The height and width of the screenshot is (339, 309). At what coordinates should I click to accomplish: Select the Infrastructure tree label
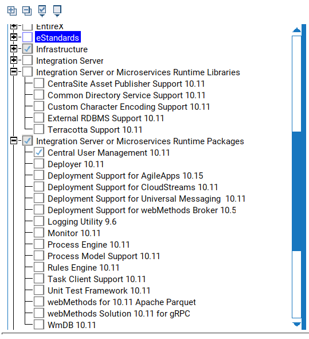click(62, 49)
